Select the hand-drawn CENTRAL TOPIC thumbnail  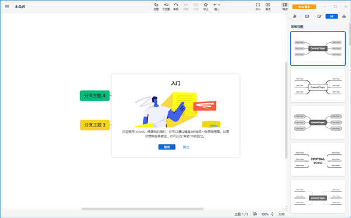[318, 159]
